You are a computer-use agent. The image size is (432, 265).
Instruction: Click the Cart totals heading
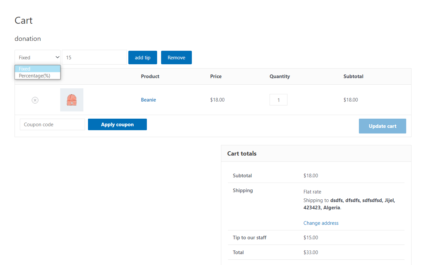coord(242,154)
